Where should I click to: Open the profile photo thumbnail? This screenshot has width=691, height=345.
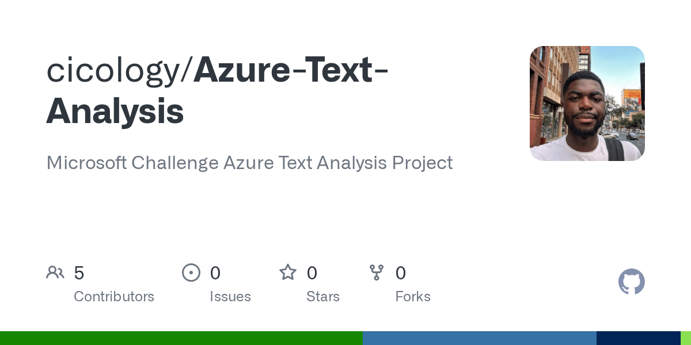pos(587,103)
